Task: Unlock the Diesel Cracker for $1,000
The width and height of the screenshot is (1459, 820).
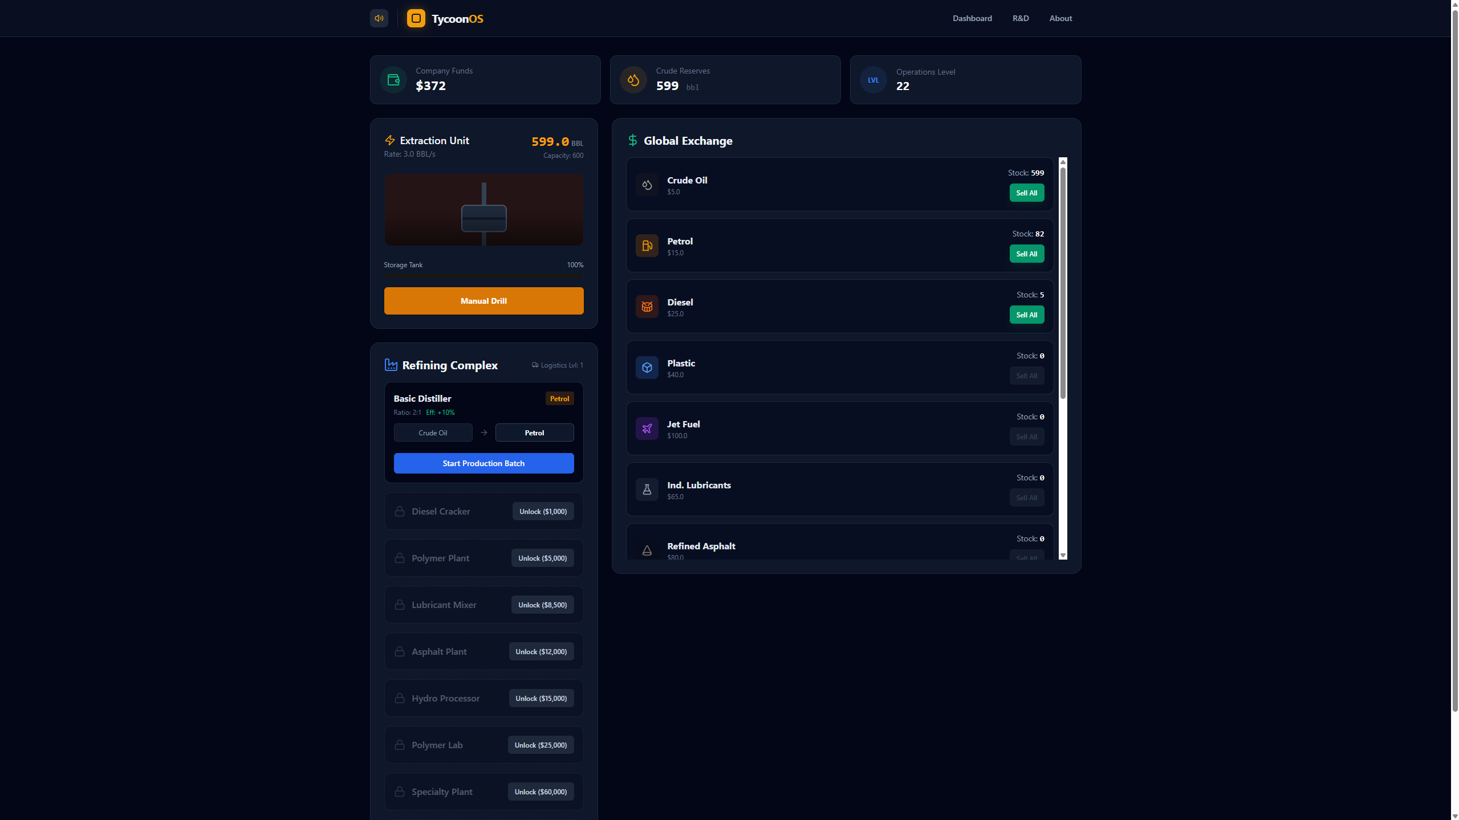Action: tap(542, 511)
